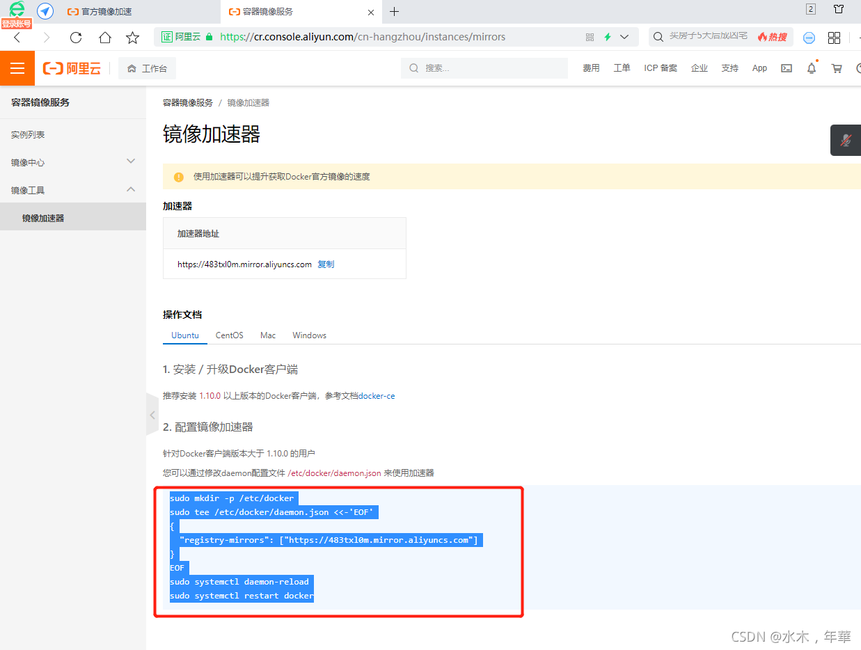Launch the Cloud Shell terminal icon

click(787, 68)
